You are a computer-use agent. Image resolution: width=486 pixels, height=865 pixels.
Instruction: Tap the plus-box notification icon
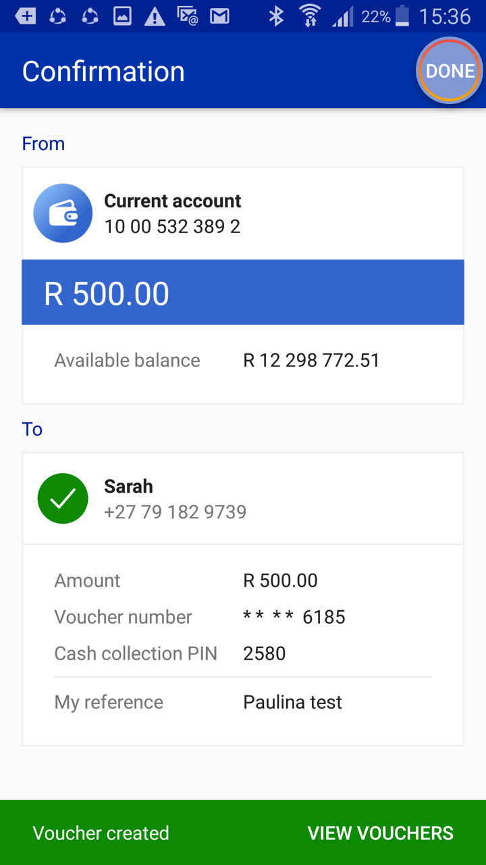(x=26, y=16)
